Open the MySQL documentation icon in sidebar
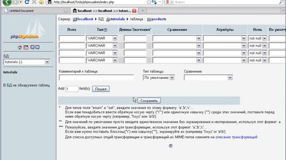The width and height of the screenshot is (286, 160). [37, 48]
